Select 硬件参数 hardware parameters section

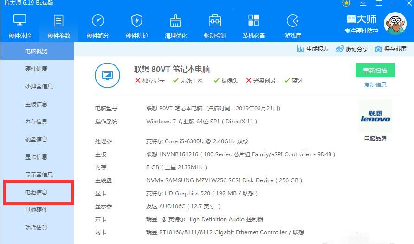58,26
